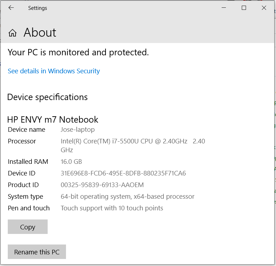Click the 16.0 GB installed RAM value

click(x=71, y=162)
